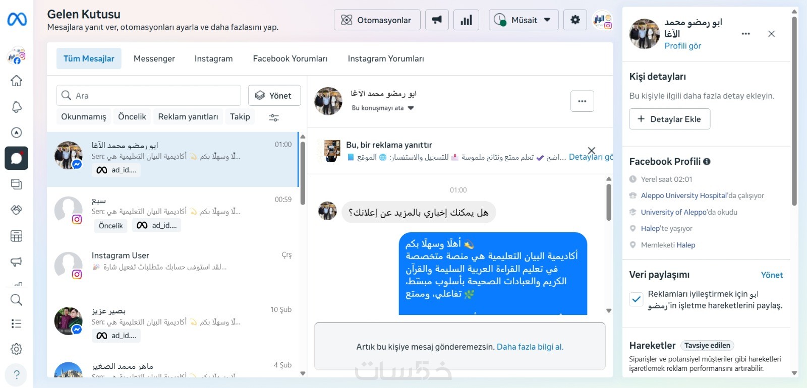Open ad details link in banner
The image size is (807, 388).
[591, 157]
